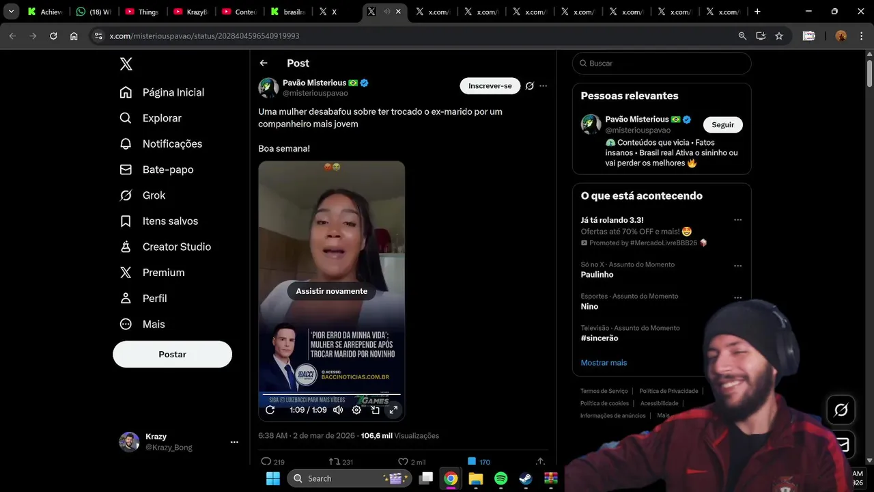The image size is (874, 492).
Task: Open Pavão Misterious post author avatar
Action: point(268,87)
